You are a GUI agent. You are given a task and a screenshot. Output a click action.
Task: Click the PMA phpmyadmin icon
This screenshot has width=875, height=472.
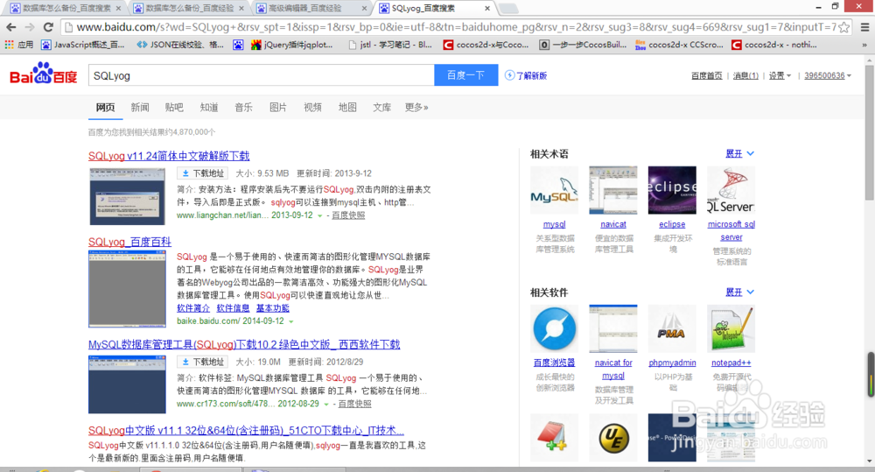coord(672,328)
